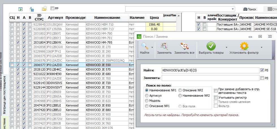Click the Заменить toolbar icon
277x129 pixels.
[x=164, y=46]
